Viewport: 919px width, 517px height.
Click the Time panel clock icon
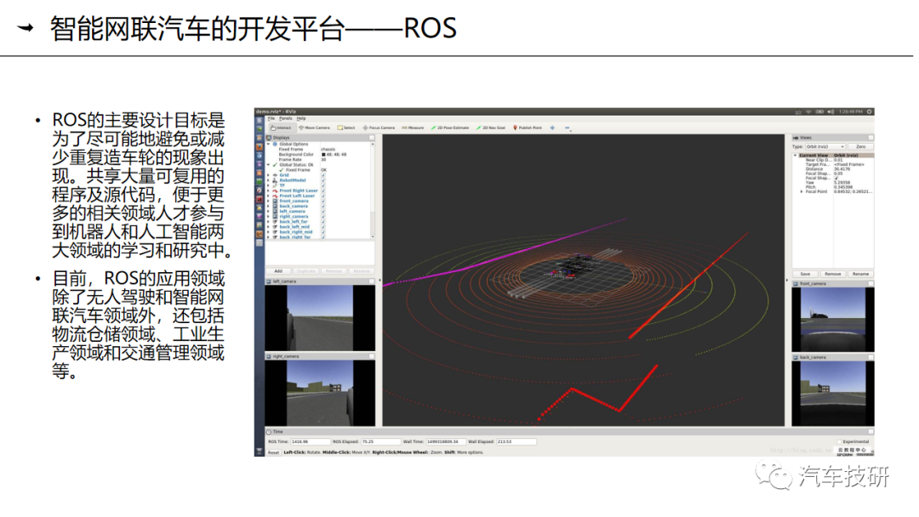tap(269, 431)
